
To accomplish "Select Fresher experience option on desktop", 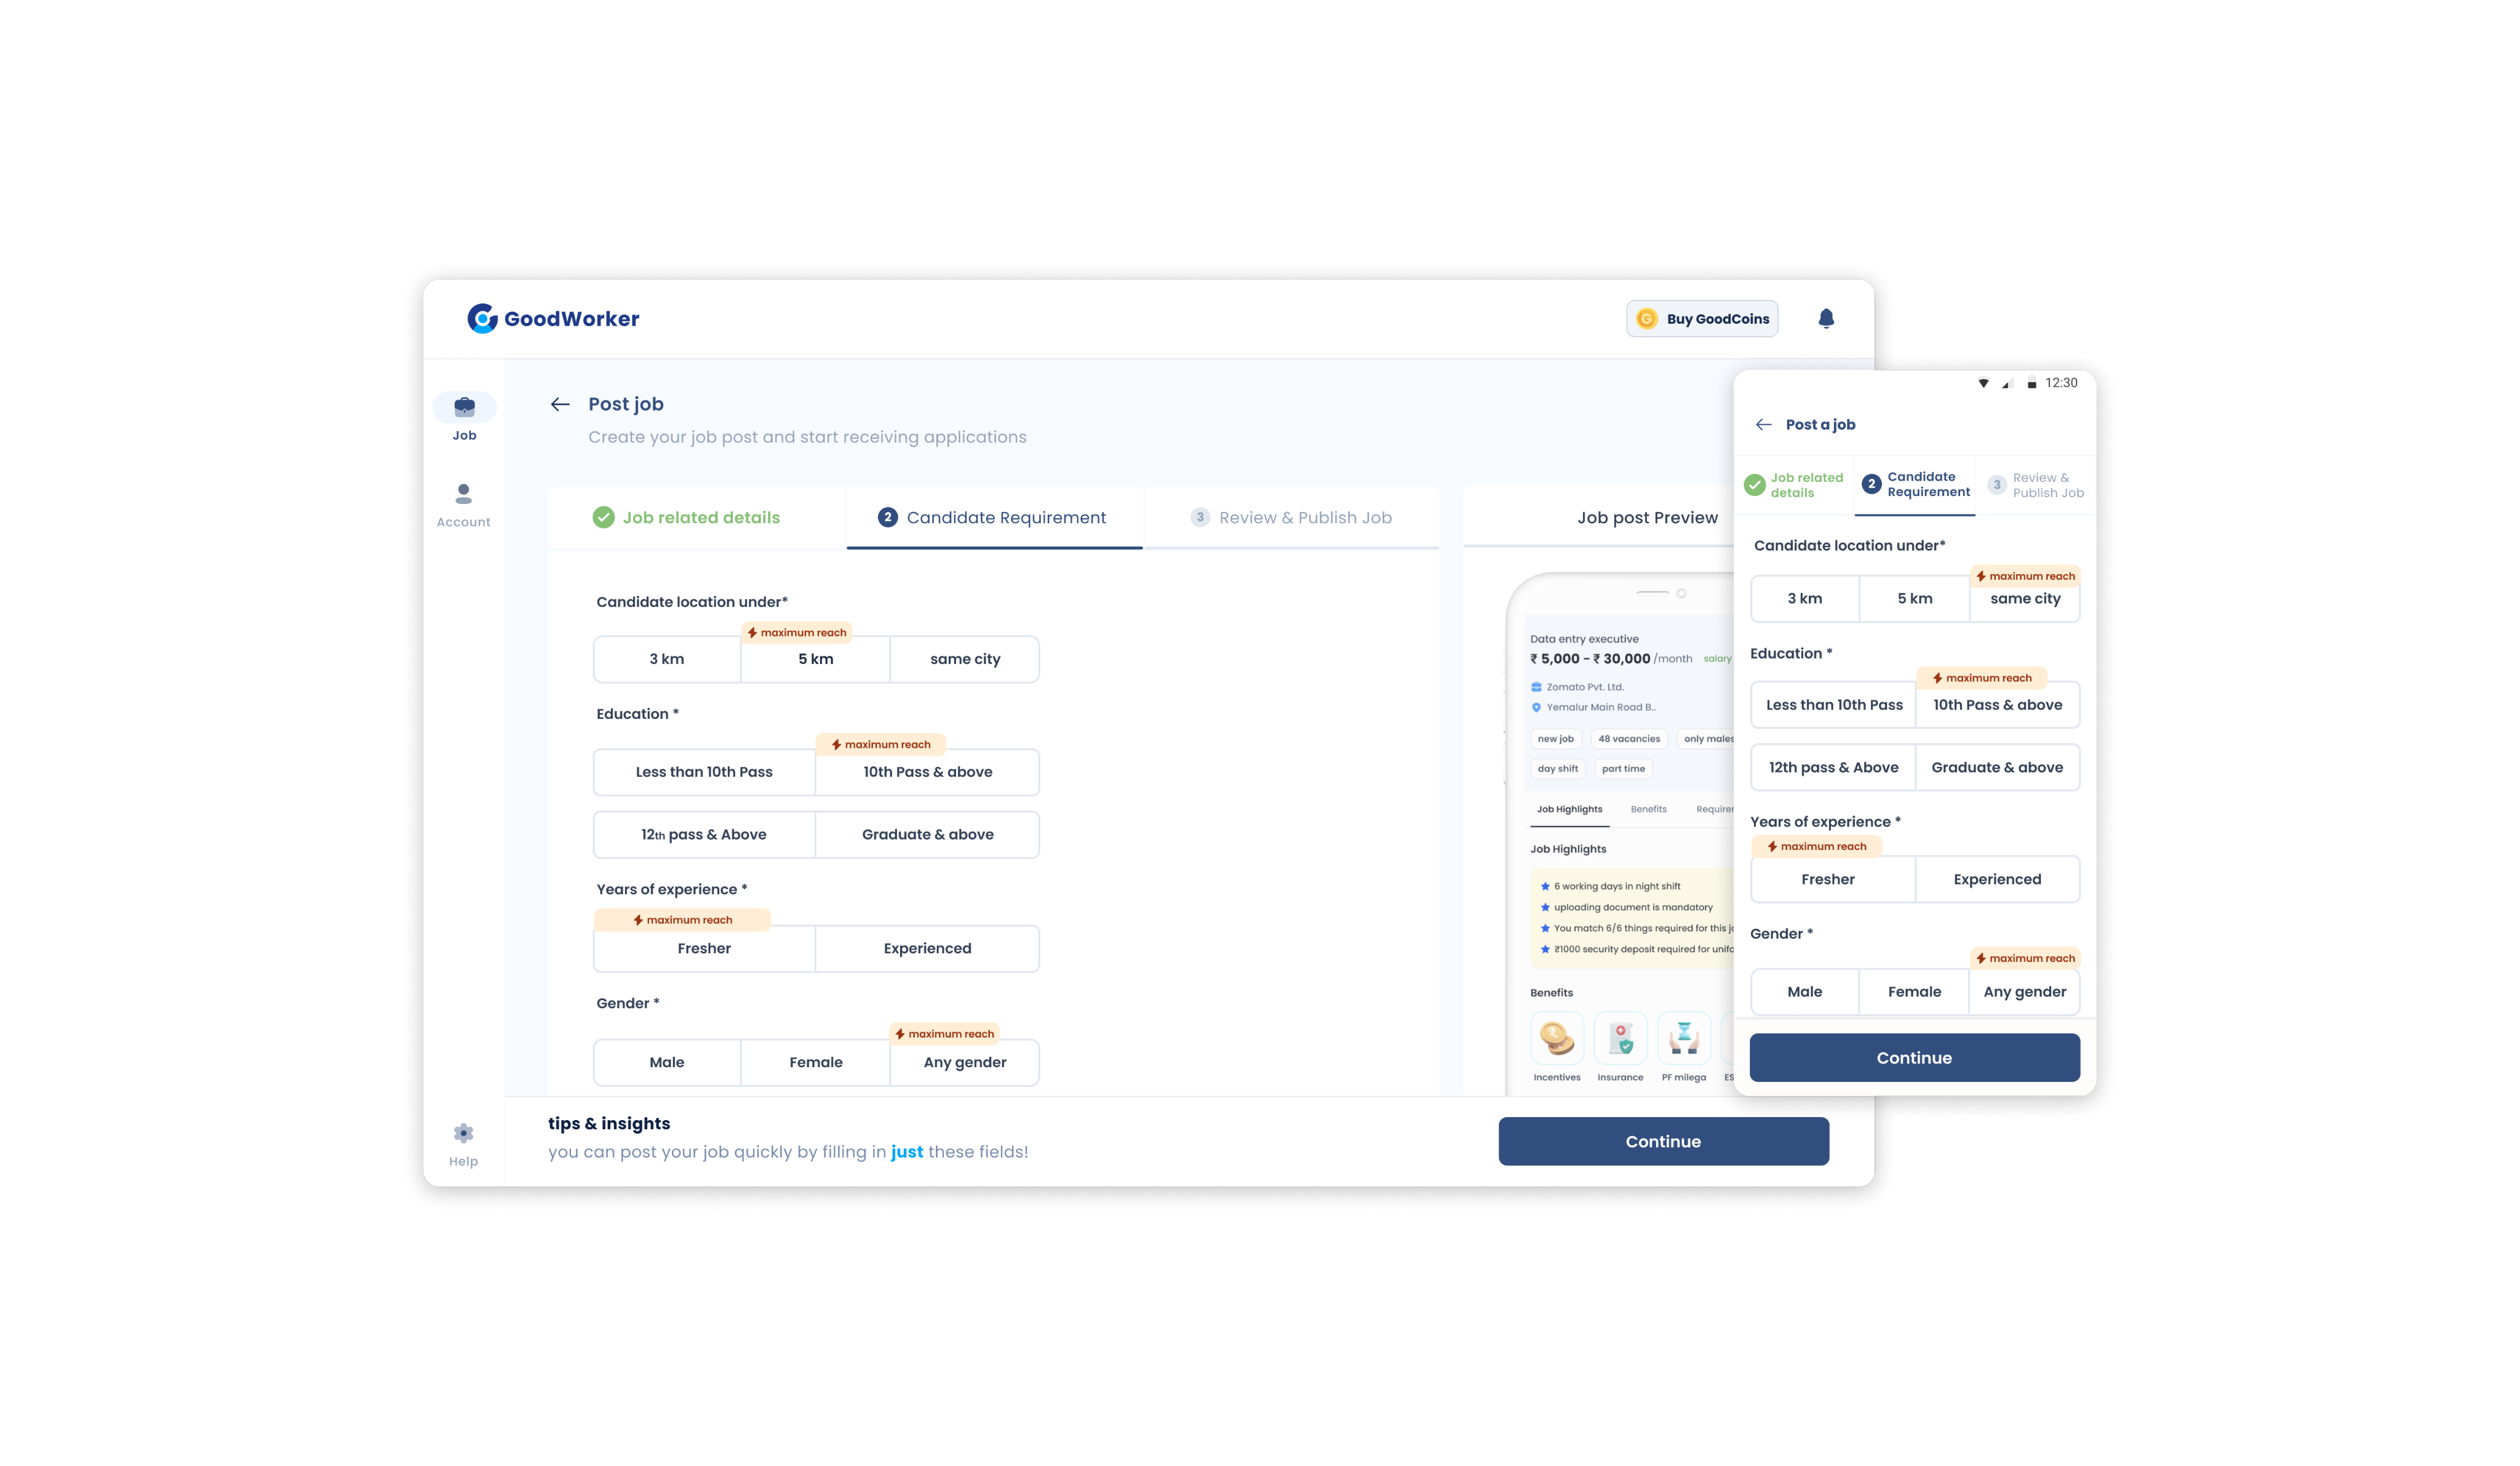I will tap(704, 948).
